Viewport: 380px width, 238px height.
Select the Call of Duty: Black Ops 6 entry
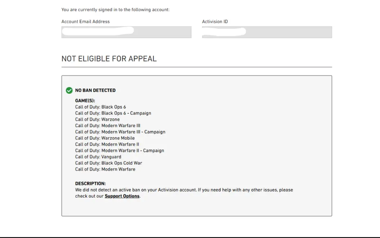tap(100, 107)
